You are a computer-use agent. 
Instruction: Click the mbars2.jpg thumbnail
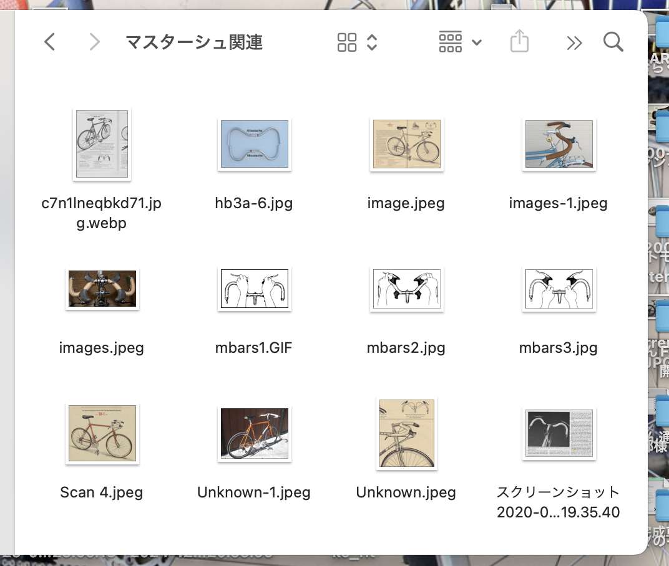pos(406,289)
